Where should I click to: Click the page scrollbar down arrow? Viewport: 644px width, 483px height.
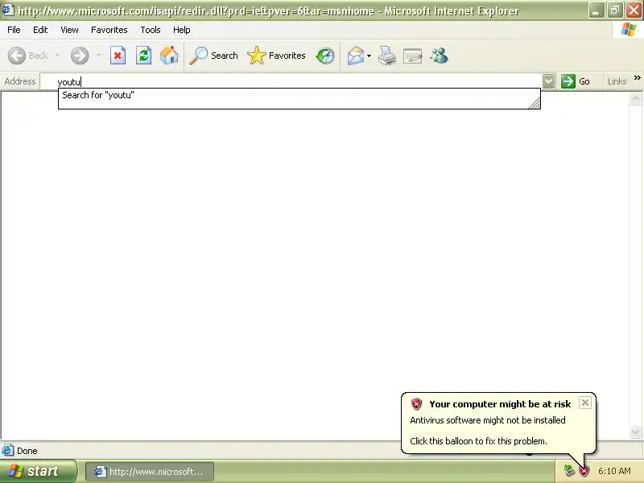click(635, 431)
